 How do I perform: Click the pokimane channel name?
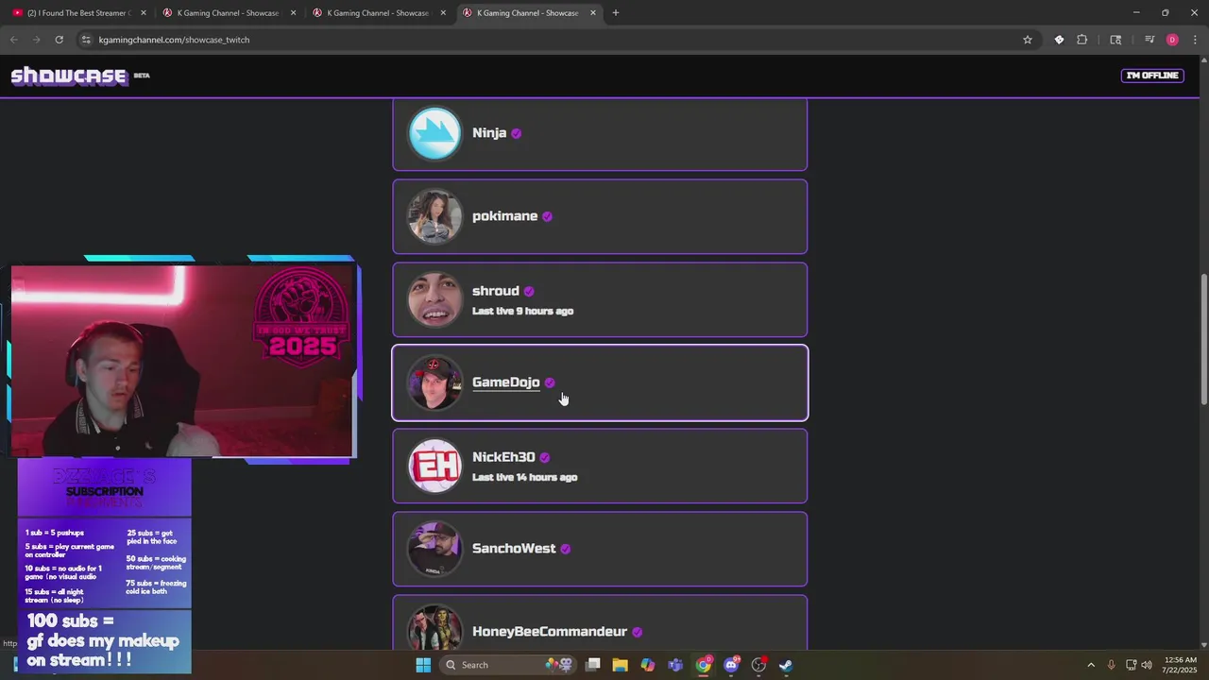[x=504, y=216]
